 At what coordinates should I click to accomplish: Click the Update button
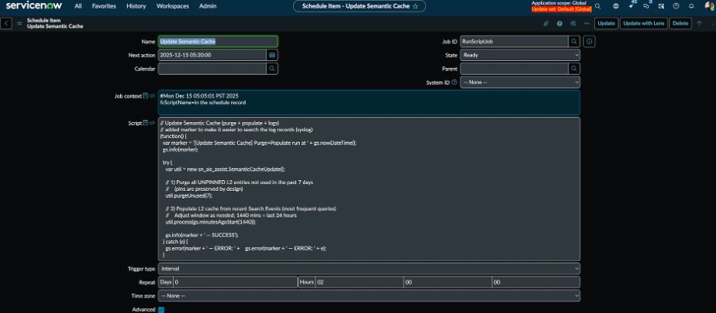tap(607, 23)
